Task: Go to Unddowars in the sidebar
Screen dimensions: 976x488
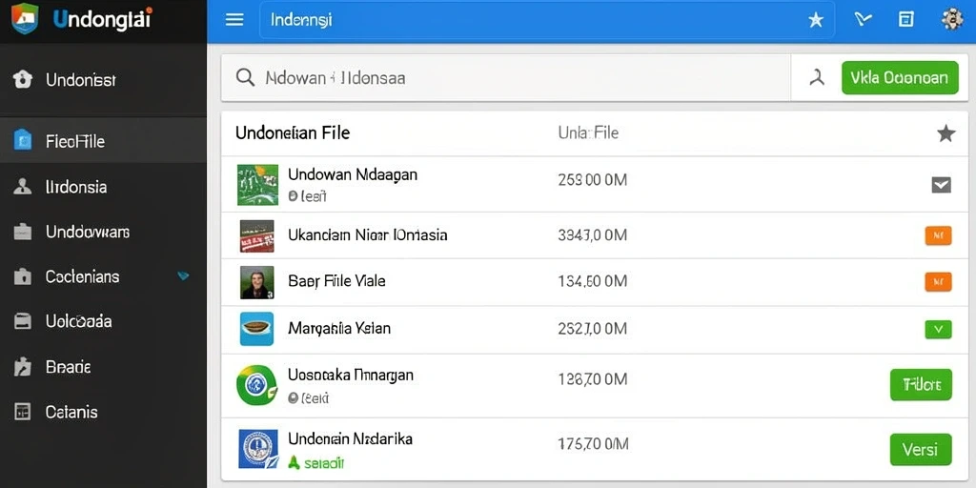Action: point(103,232)
